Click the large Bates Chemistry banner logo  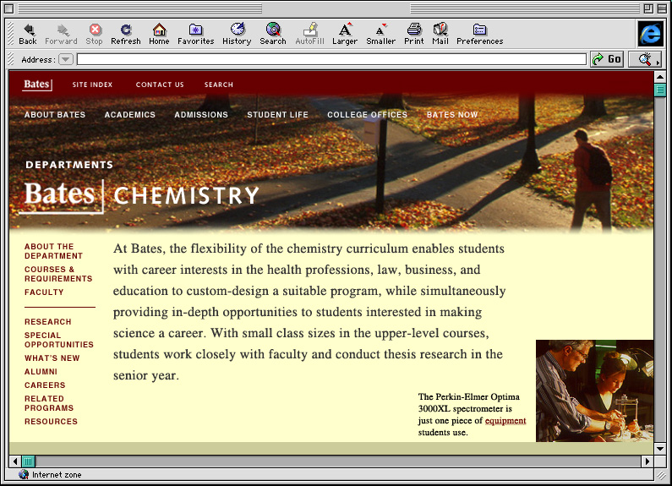(x=139, y=196)
